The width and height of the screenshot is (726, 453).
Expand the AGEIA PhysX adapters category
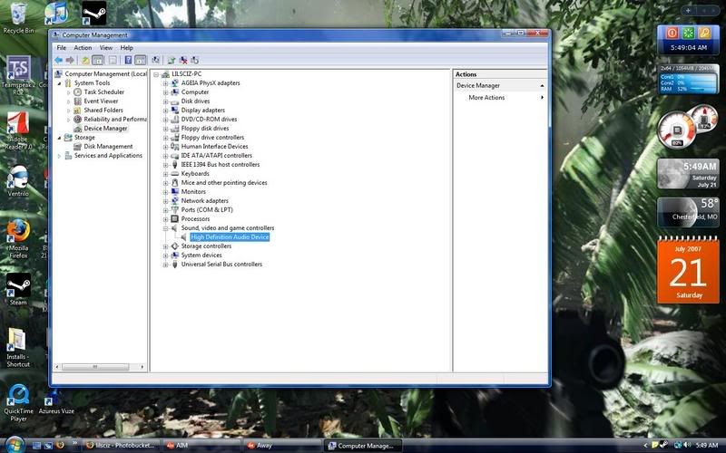coord(165,83)
